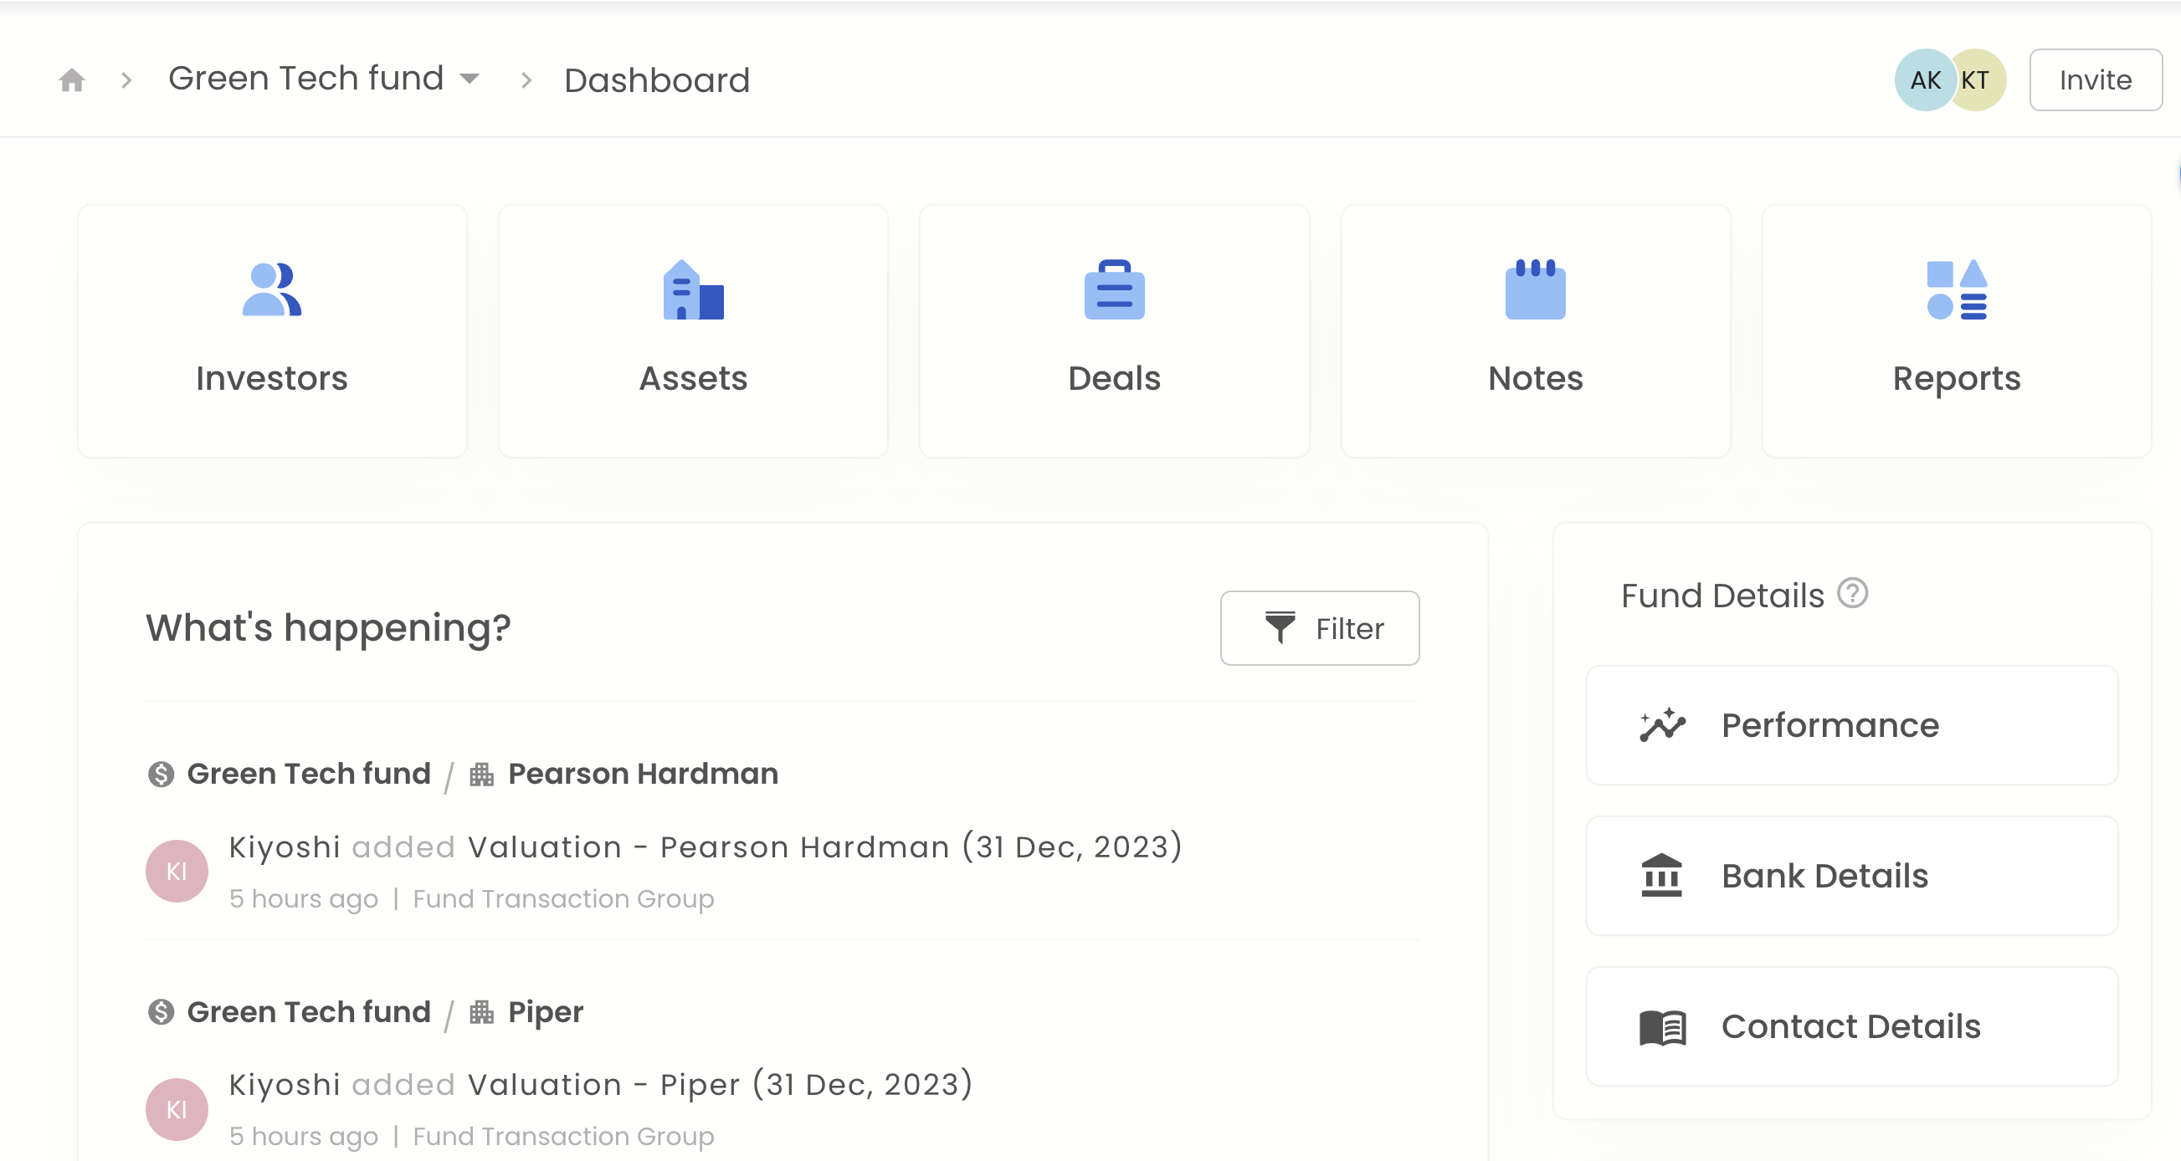
Task: Open the Reports shapes icon
Action: click(1957, 289)
